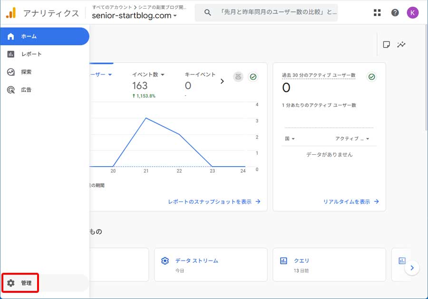This screenshot has height=299, width=428.
Task: Click the data quality checkmark on the users card
Action: click(253, 77)
